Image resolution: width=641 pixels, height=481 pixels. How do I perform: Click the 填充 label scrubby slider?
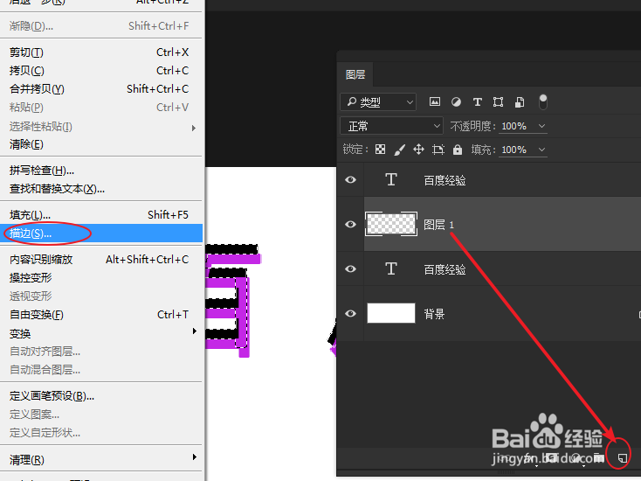(x=482, y=150)
